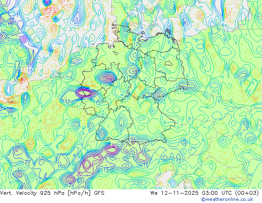
Task: Click the purple '35' contour label
Action: pyautogui.click(x=100, y=162)
